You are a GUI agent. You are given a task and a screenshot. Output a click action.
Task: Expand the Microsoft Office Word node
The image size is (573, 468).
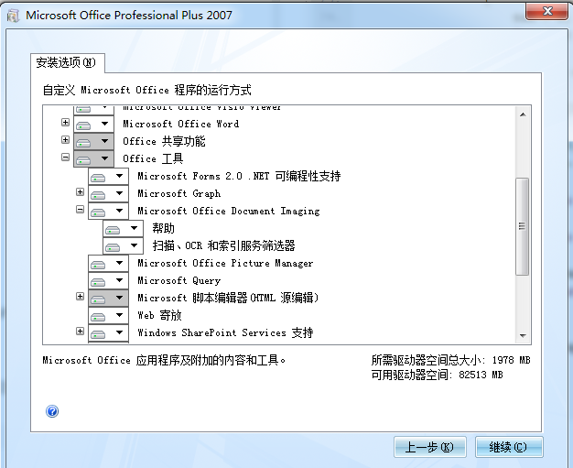65,122
